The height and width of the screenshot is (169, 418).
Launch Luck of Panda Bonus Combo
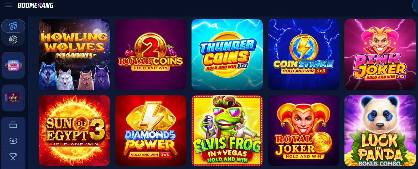[x=380, y=131]
